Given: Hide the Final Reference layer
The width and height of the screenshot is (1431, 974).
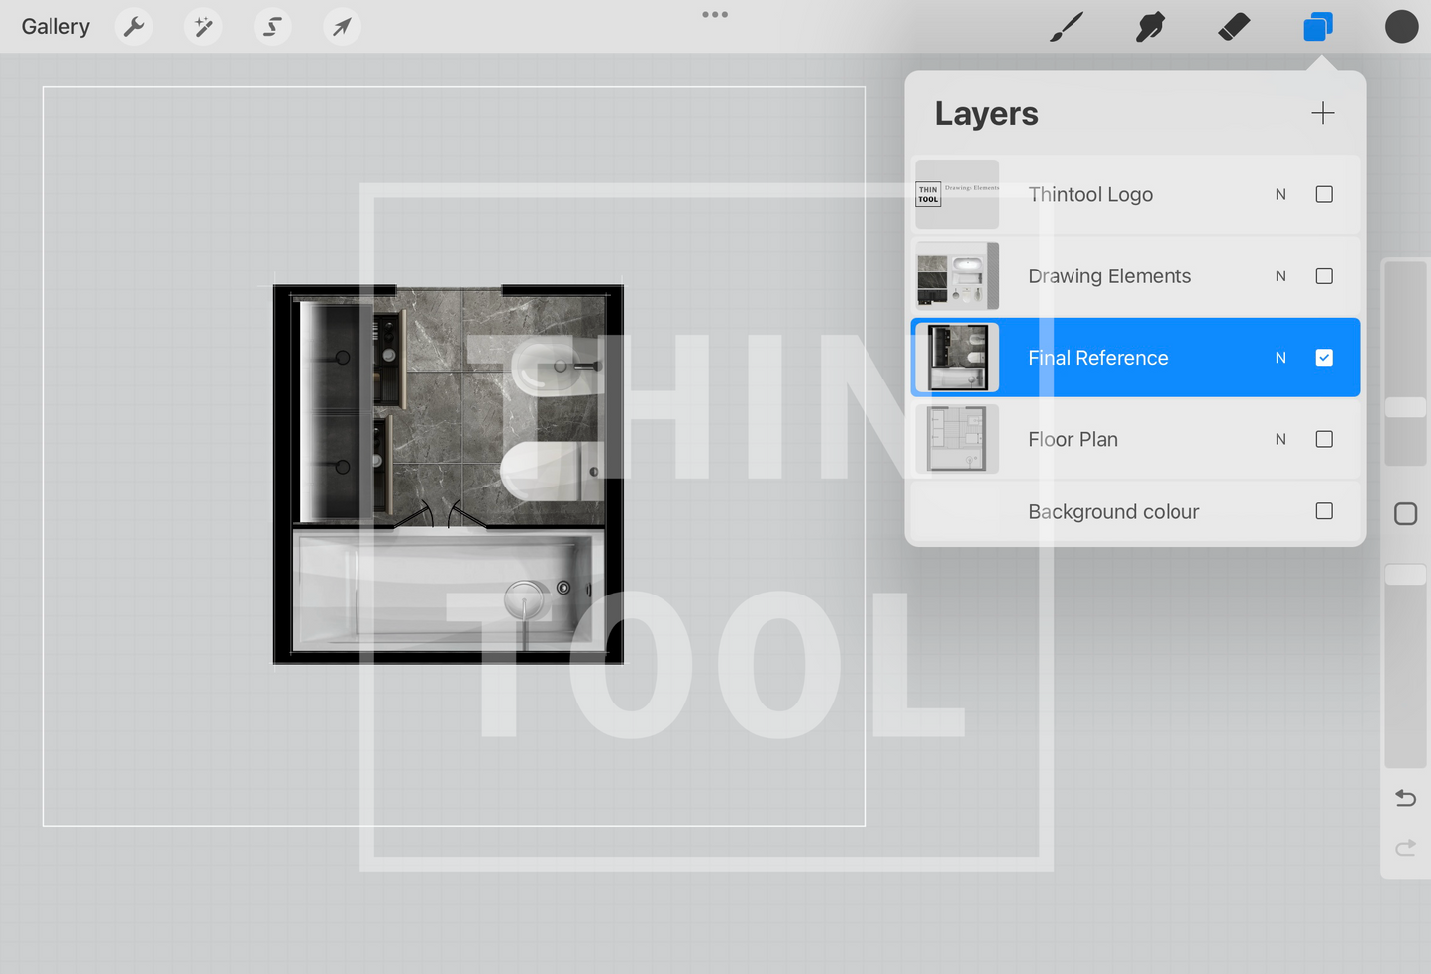Looking at the screenshot, I should pos(1324,358).
